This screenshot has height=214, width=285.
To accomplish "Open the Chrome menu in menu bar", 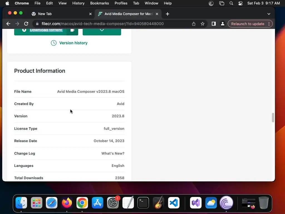I will [x=22, y=3].
